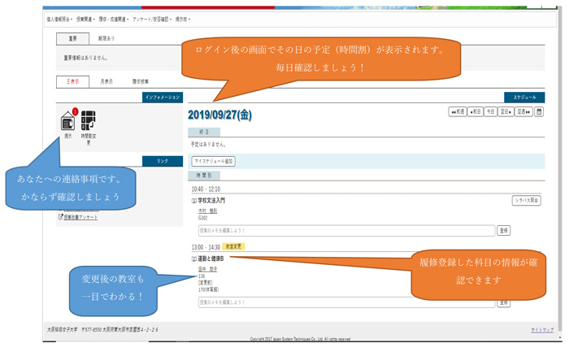Open the アンケート/安否確認 menu
This screenshot has width=569, height=352.
pos(152,19)
